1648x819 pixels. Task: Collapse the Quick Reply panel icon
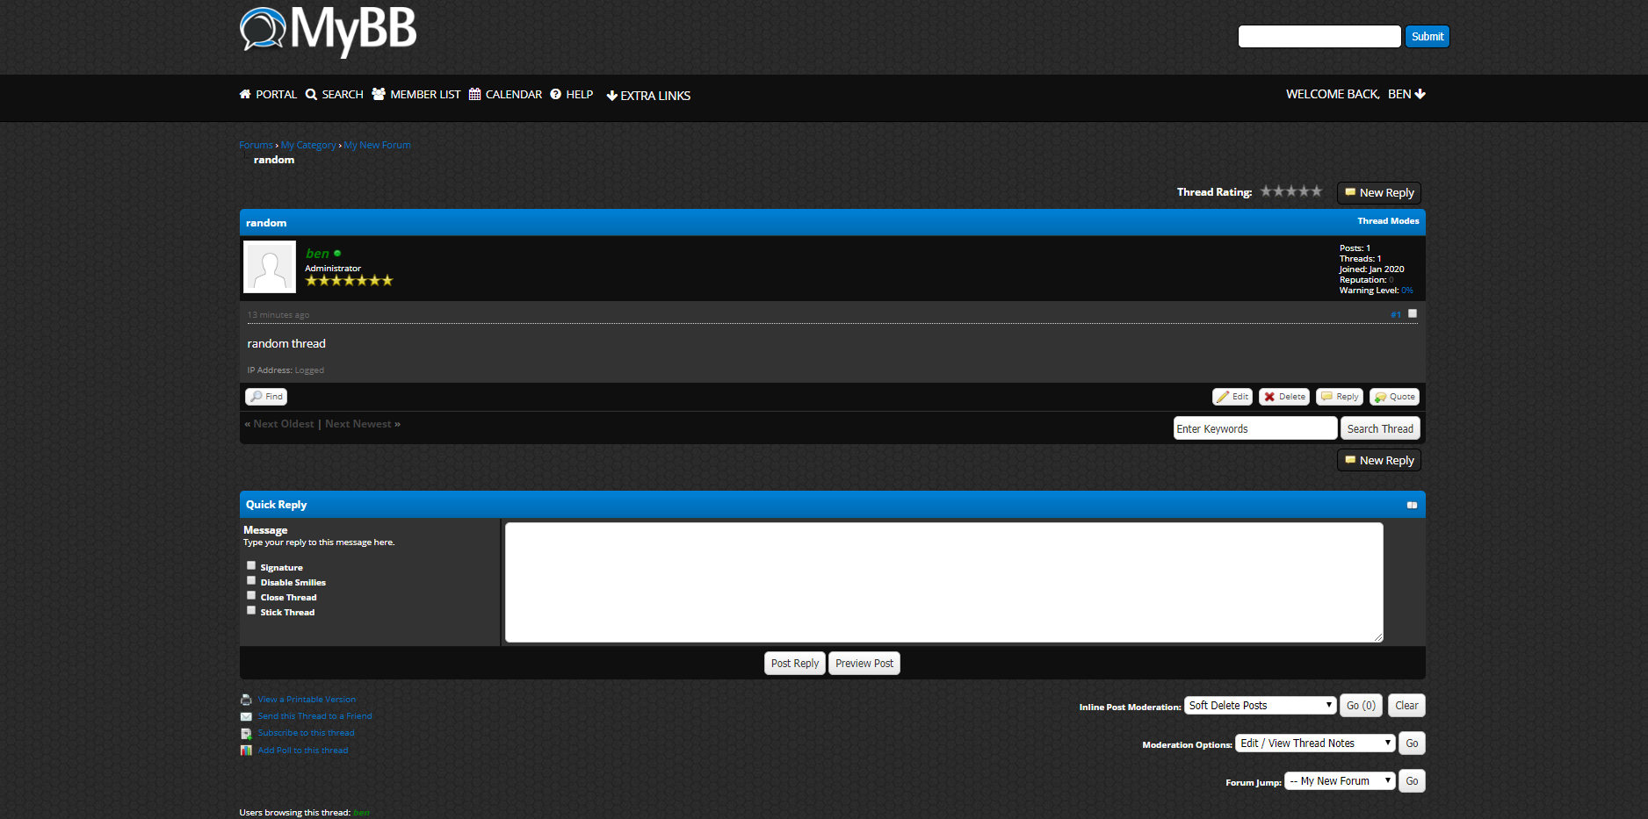(1412, 505)
